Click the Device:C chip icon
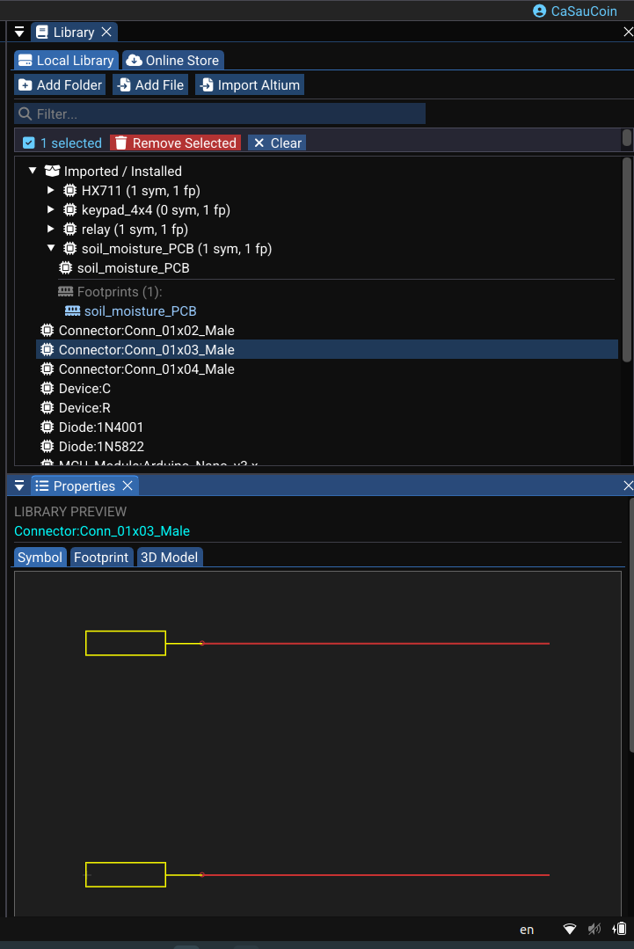The image size is (634, 949). coord(47,389)
